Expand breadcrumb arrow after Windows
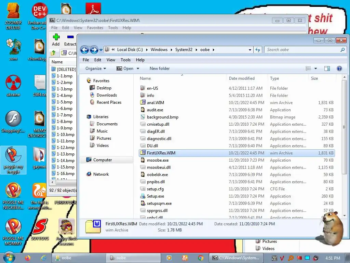Screen dimensions: 350x263 (x=171, y=50)
